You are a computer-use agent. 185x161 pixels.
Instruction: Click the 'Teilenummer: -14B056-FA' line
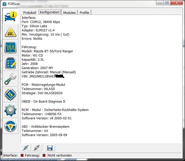[x=42, y=114]
